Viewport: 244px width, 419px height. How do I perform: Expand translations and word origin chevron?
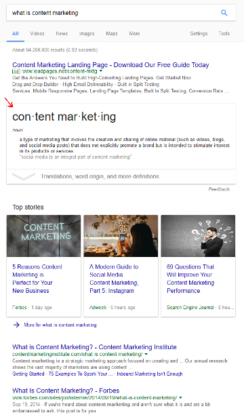[24, 176]
